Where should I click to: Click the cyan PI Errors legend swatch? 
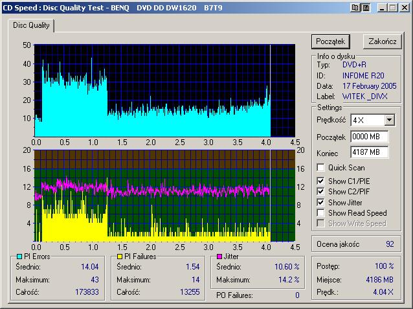[x=19, y=257]
